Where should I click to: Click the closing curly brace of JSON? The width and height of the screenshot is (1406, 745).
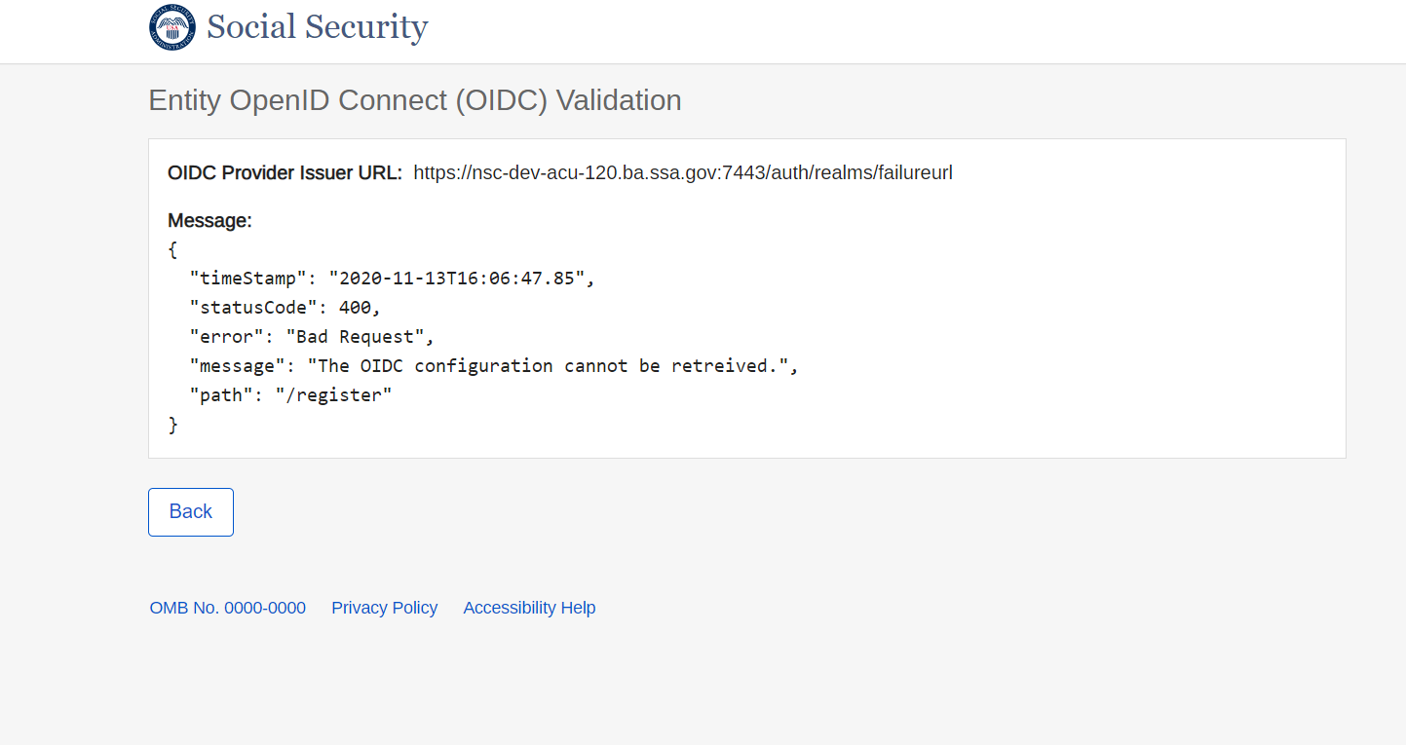[172, 425]
